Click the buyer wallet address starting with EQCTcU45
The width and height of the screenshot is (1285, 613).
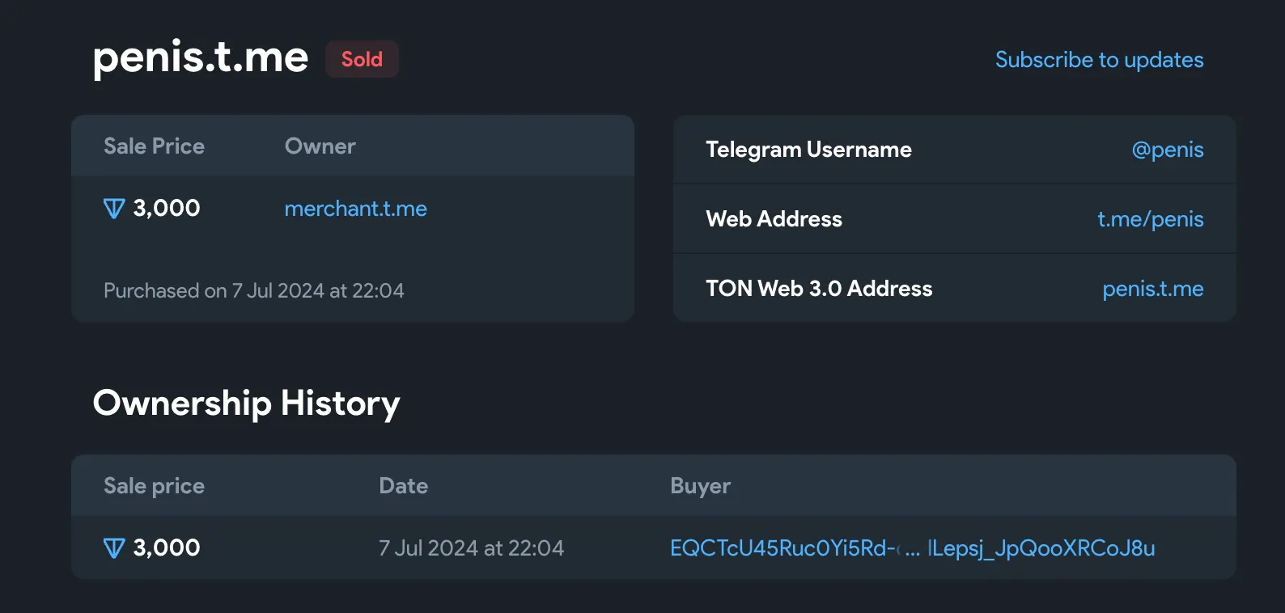pos(912,548)
